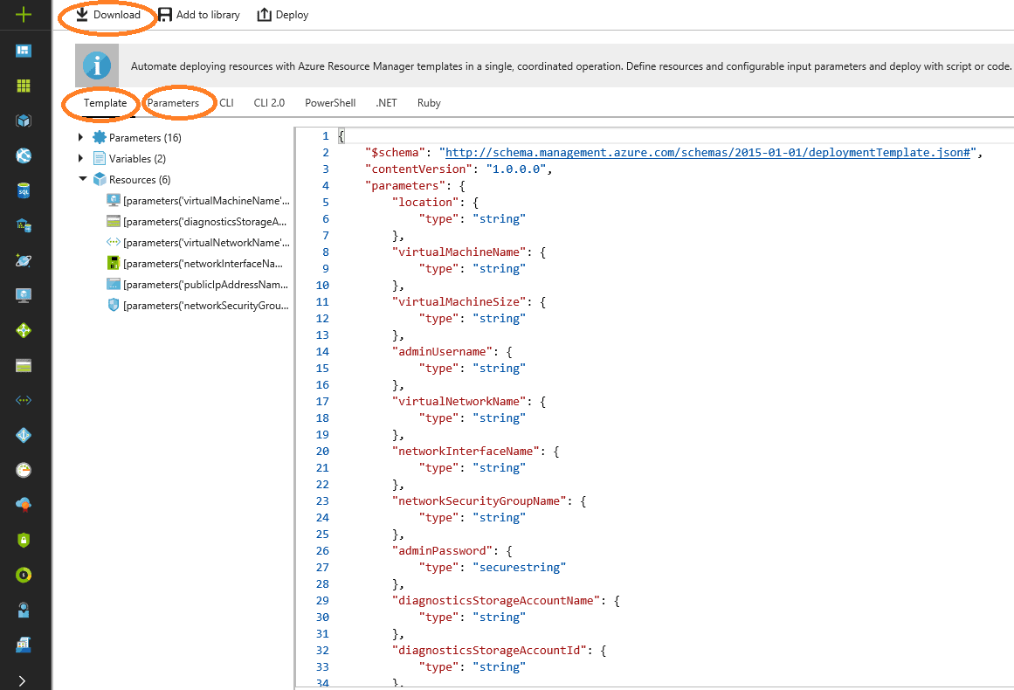The height and width of the screenshot is (690, 1014).
Task: Open the Azure Active Directory icon
Action: (x=24, y=435)
